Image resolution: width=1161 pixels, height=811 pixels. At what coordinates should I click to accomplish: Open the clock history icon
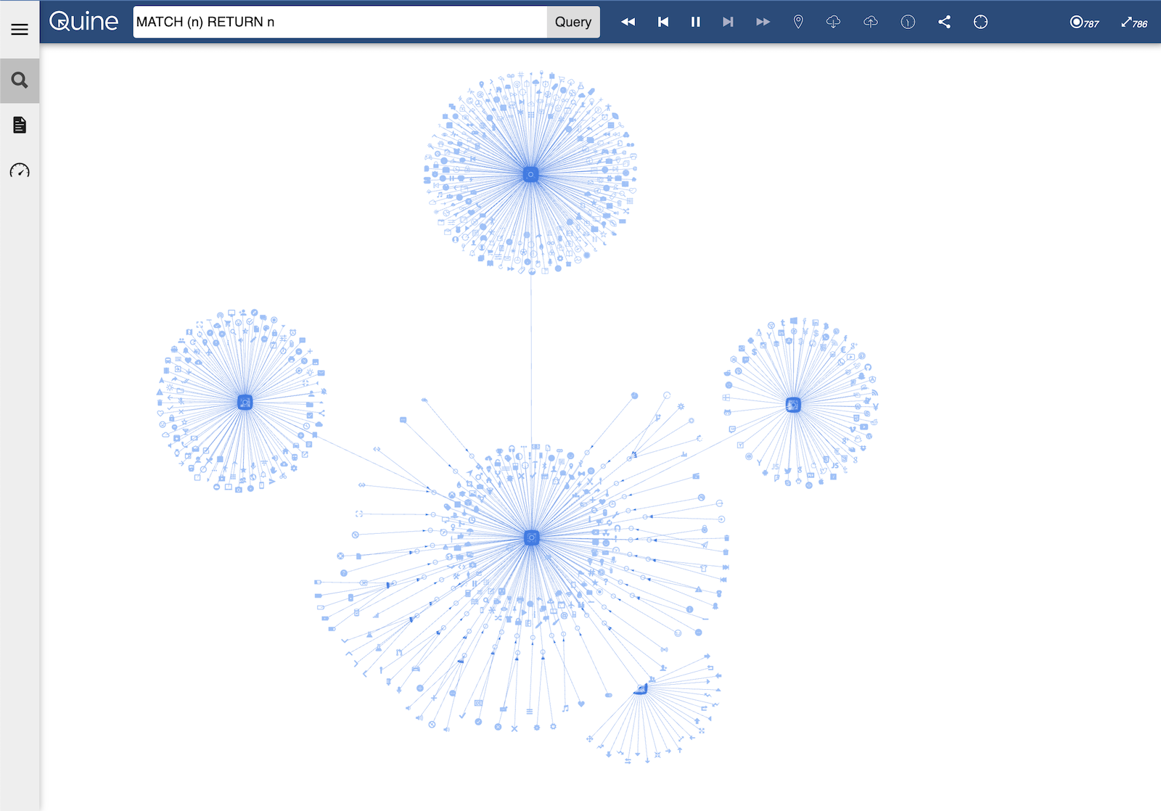tap(907, 22)
